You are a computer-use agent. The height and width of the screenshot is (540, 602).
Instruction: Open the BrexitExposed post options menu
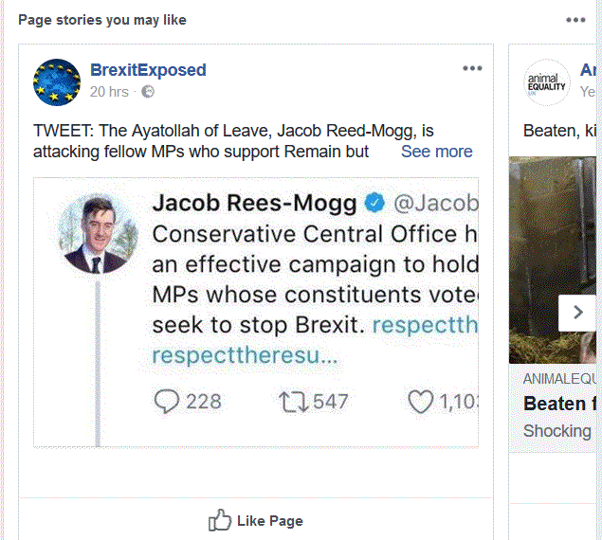(472, 68)
